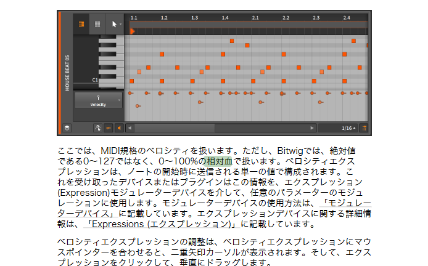Click beat 2.3 on the ruler
Screen dimensions: 428x266
[x=316, y=18]
